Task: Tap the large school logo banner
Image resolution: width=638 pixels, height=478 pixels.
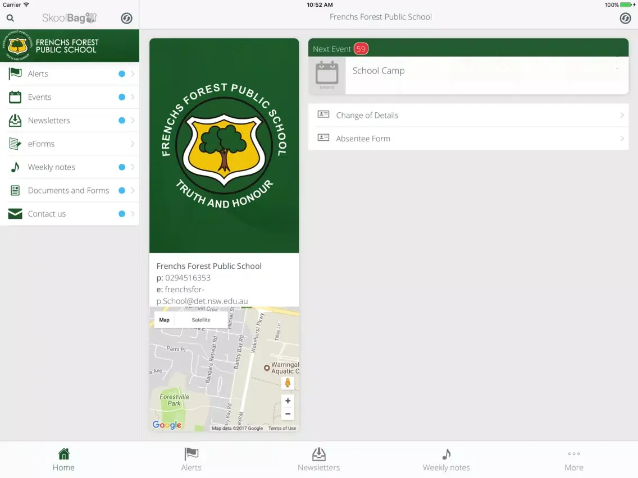Action: tap(224, 145)
